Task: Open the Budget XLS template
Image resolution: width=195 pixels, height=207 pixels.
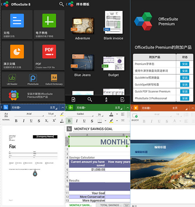Action: pyautogui.click(x=113, y=66)
